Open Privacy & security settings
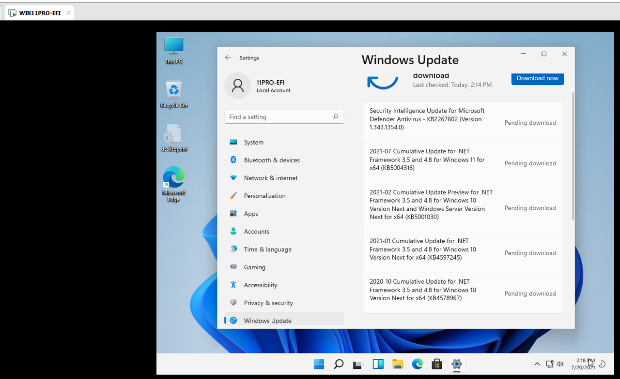The image size is (620, 379). click(284, 303)
